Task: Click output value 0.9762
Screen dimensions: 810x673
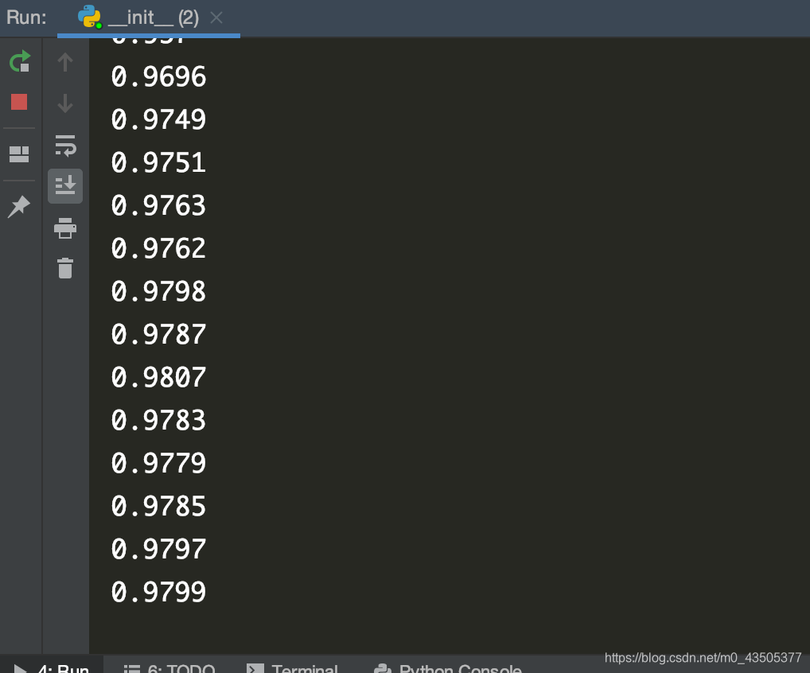Action: [158, 248]
